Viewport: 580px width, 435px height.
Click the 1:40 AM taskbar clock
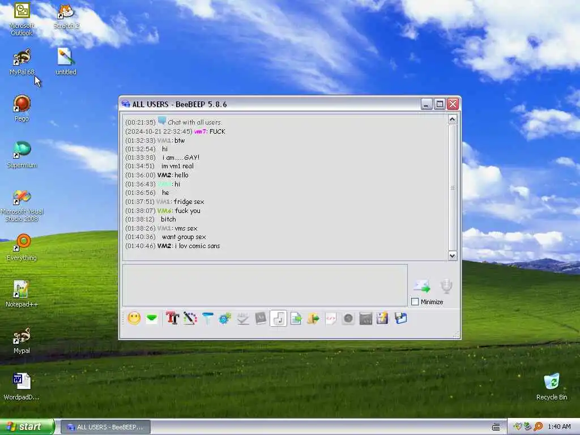click(x=559, y=427)
